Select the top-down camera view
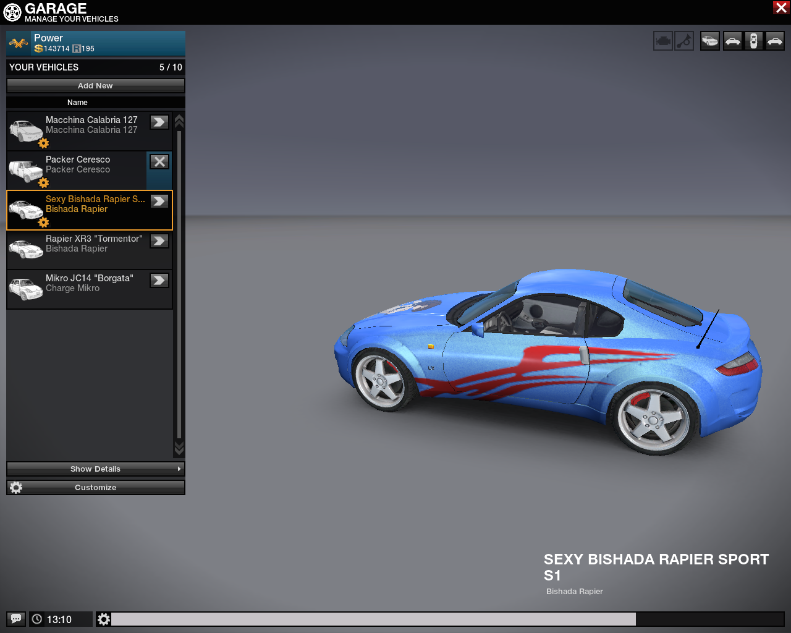Screen dimensions: 791x633 click(x=753, y=41)
